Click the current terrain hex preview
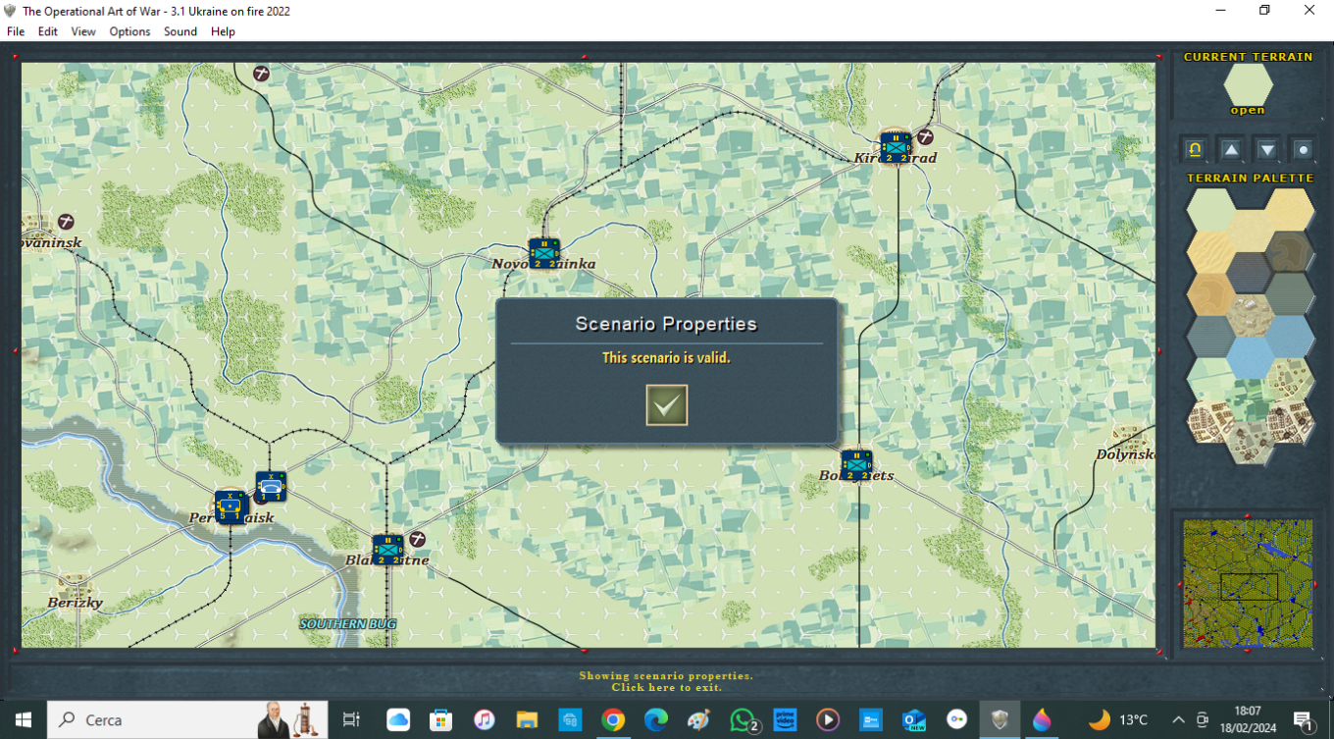 tap(1248, 85)
